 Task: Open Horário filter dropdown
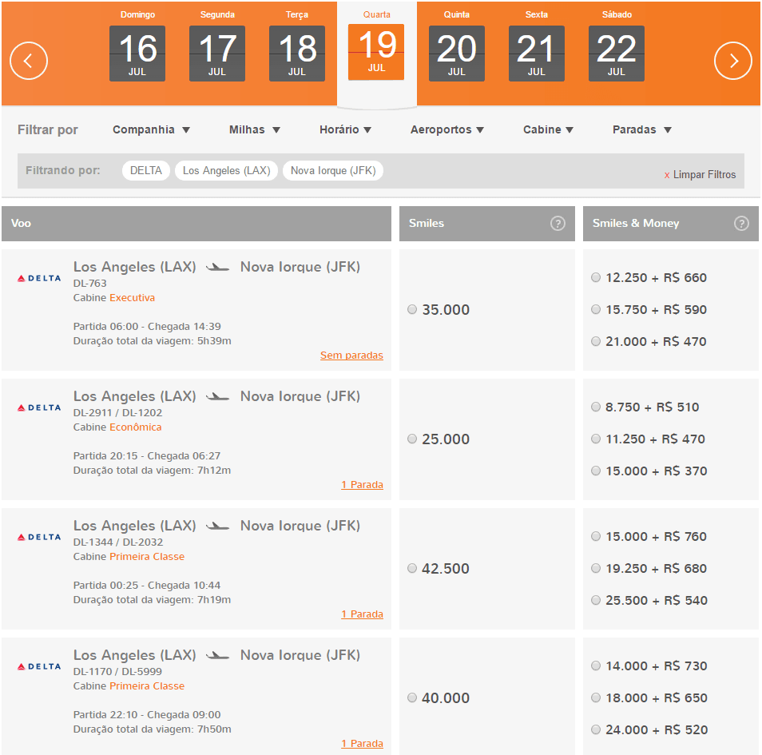click(x=346, y=129)
